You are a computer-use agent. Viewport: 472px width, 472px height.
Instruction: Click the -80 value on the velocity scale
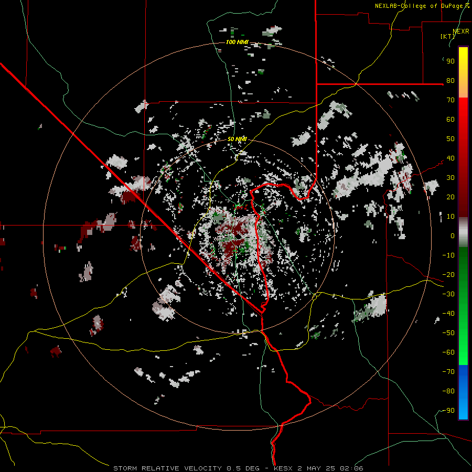coord(448,391)
